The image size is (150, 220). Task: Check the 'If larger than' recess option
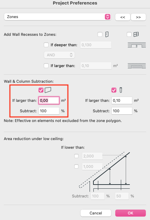(x=46, y=66)
